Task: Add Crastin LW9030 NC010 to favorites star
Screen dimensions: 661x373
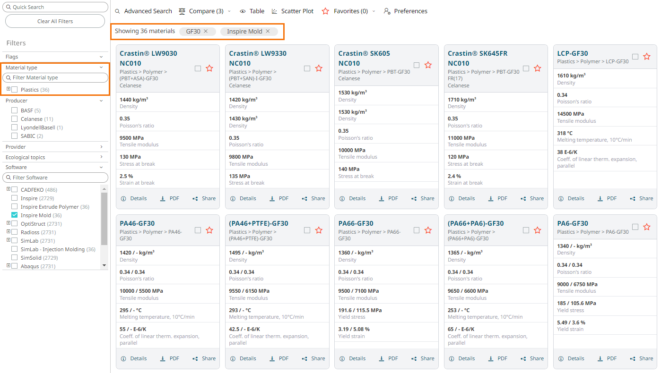Action: click(x=209, y=68)
